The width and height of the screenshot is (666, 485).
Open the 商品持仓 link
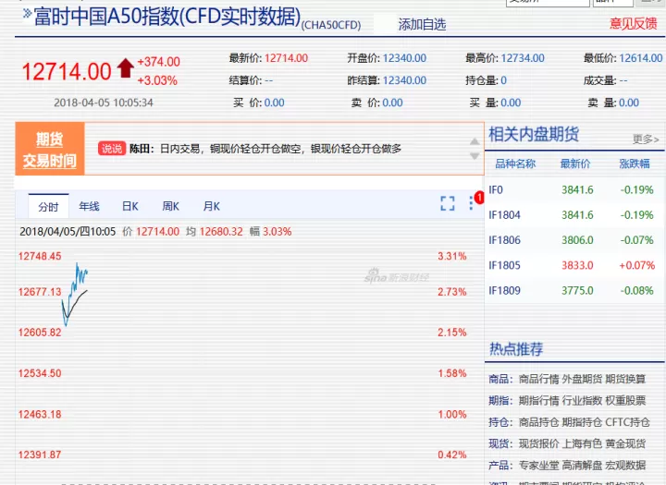(538, 422)
